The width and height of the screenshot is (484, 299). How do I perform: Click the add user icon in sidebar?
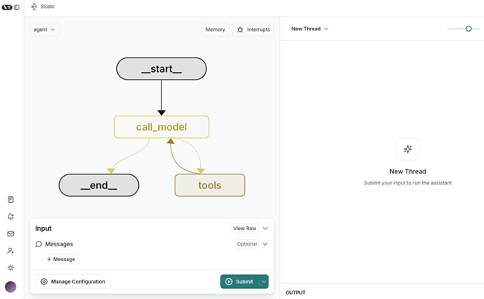click(11, 251)
